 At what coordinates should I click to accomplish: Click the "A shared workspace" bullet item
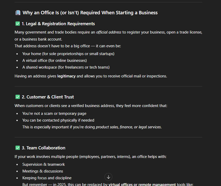coord(66,67)
